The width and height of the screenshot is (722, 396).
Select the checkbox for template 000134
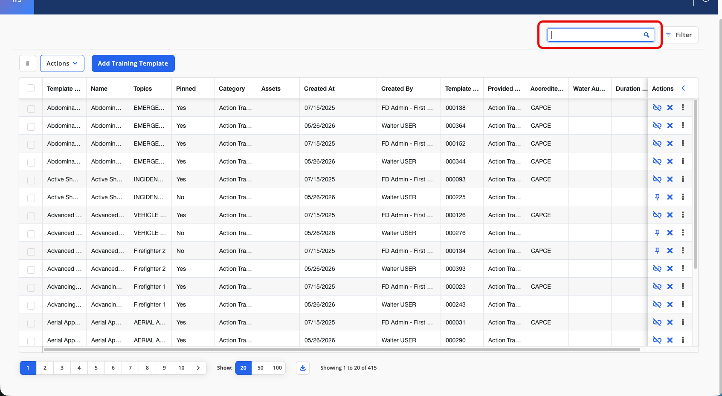pos(31,252)
